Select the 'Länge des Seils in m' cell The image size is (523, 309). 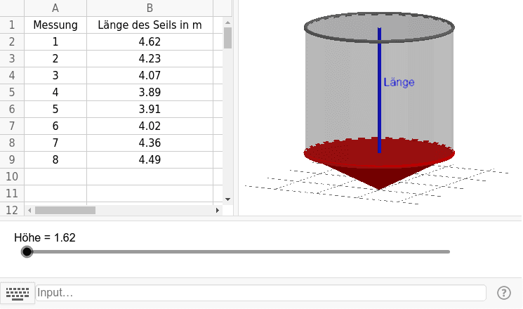[150, 25]
